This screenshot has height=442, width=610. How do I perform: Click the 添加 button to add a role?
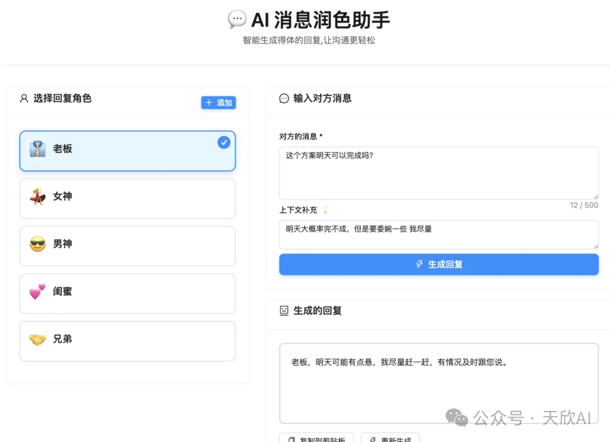(x=219, y=103)
